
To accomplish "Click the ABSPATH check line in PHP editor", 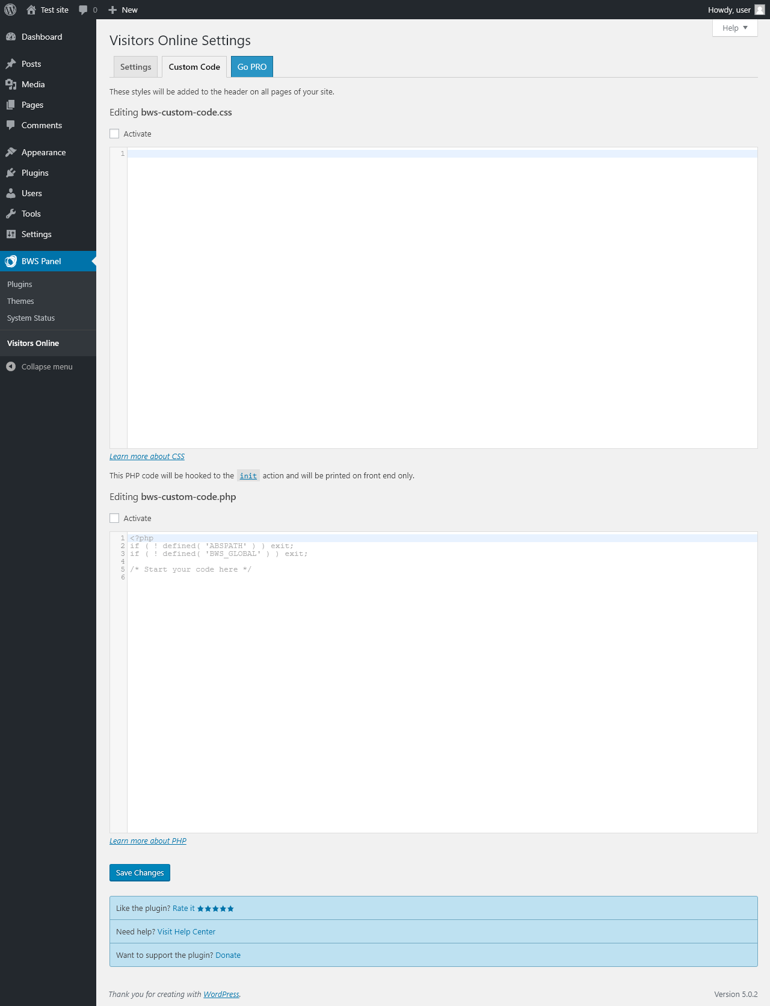I will 212,546.
